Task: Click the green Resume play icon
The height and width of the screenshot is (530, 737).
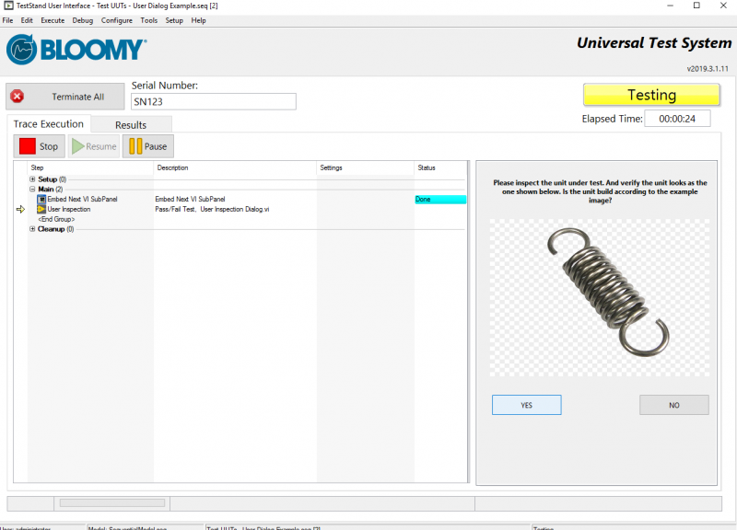Action: (x=78, y=146)
